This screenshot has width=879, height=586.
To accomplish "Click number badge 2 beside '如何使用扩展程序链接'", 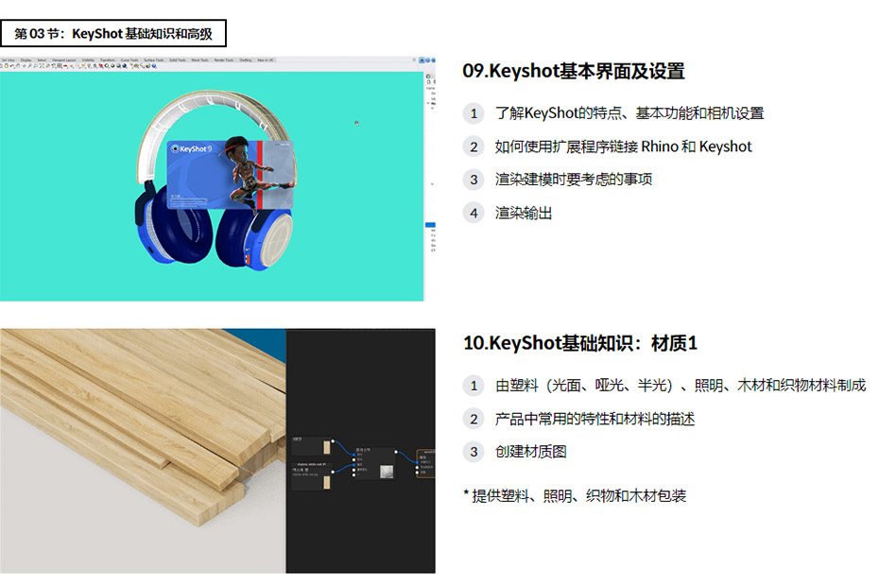I will 474,146.
